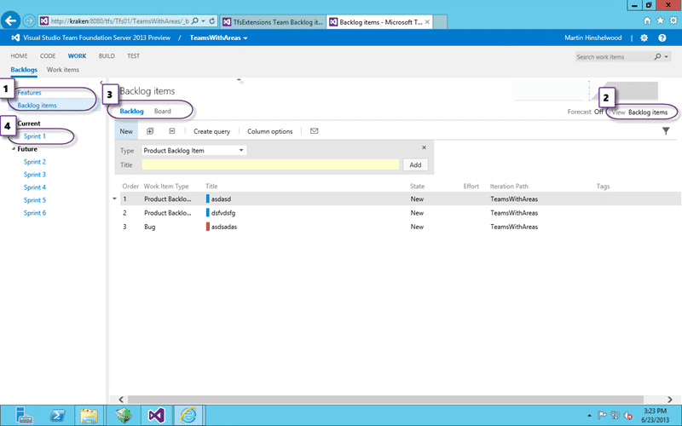Select the asdsadas Bug row
This screenshot has height=426, width=682.
pyautogui.click(x=400, y=227)
